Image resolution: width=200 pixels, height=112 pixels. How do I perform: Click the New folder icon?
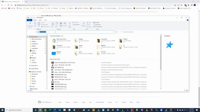pyautogui.click(x=70, y=25)
